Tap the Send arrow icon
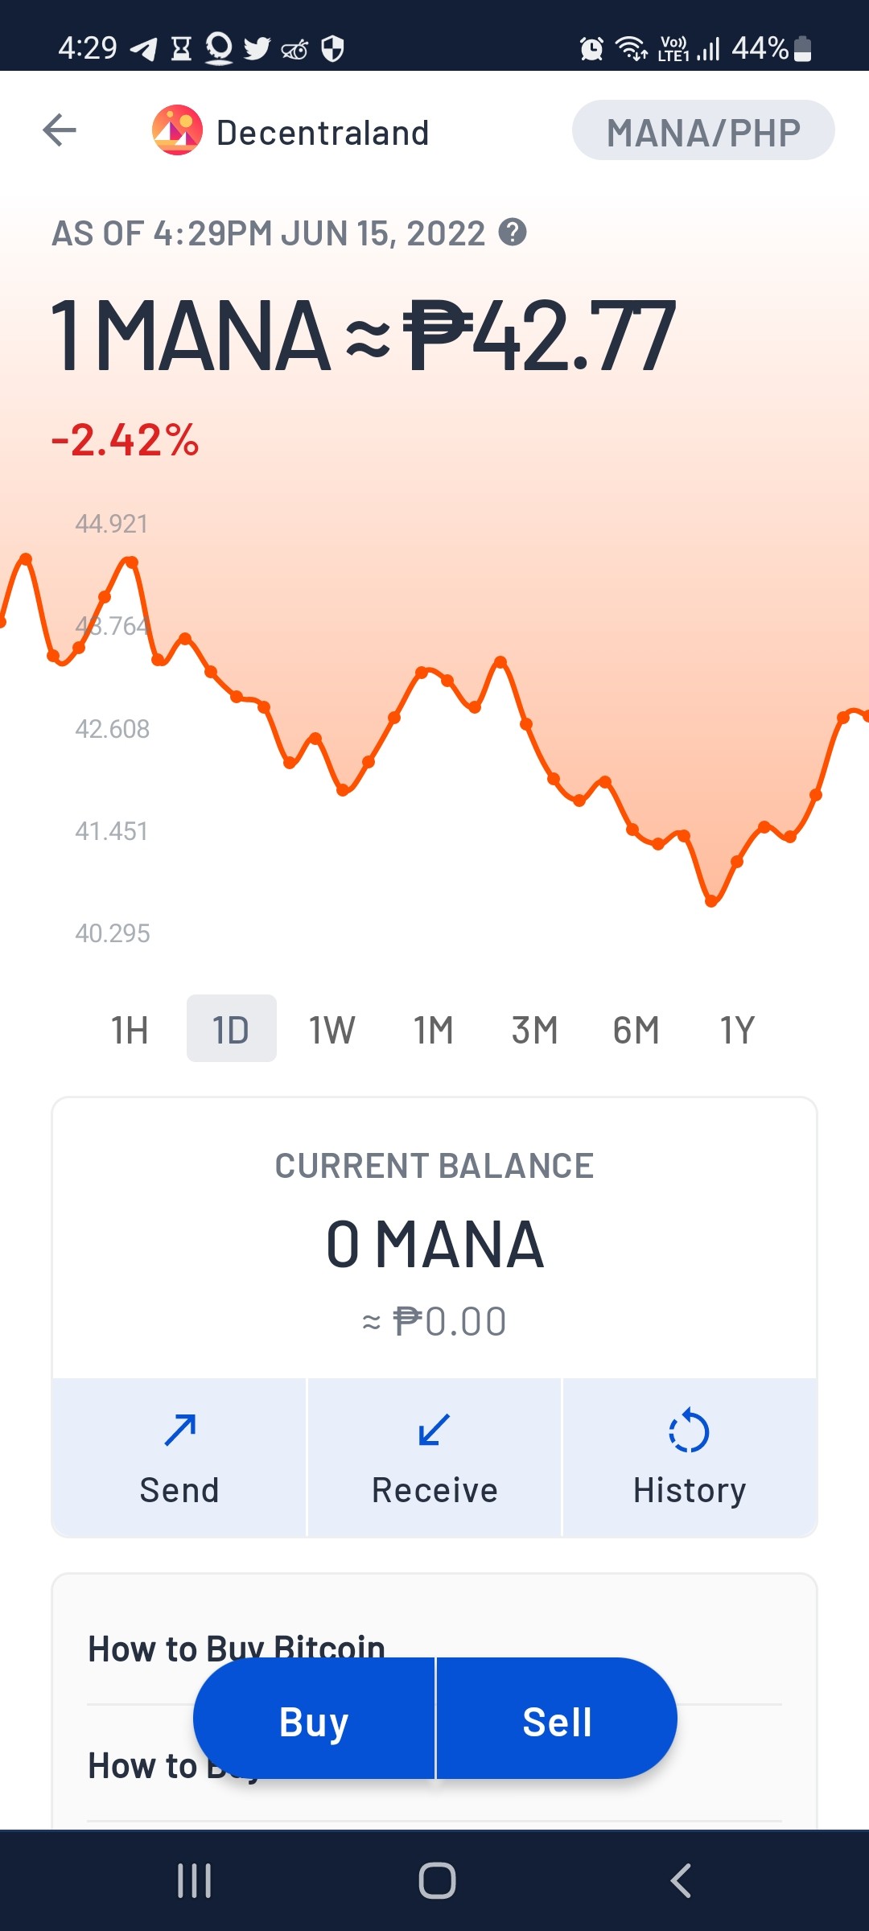 point(179,1430)
